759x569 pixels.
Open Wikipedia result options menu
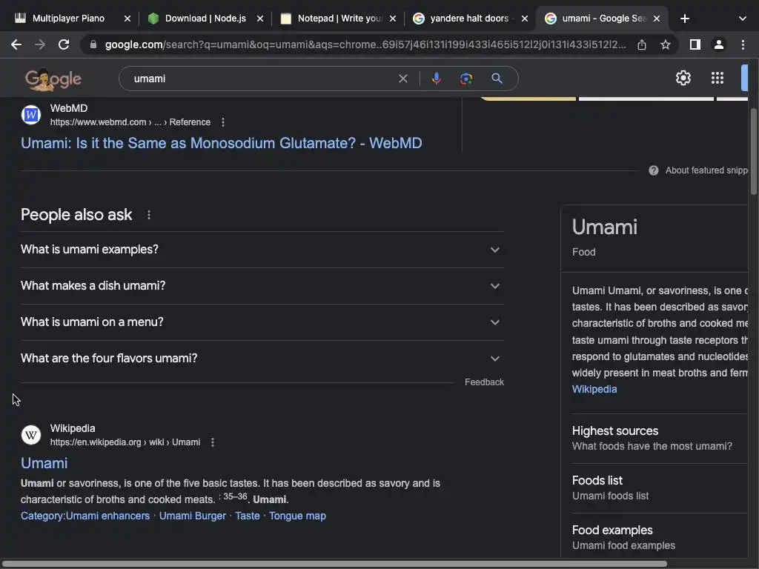click(213, 442)
